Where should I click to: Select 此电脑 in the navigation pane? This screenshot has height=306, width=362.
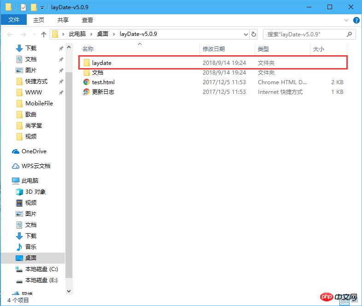tap(30, 180)
